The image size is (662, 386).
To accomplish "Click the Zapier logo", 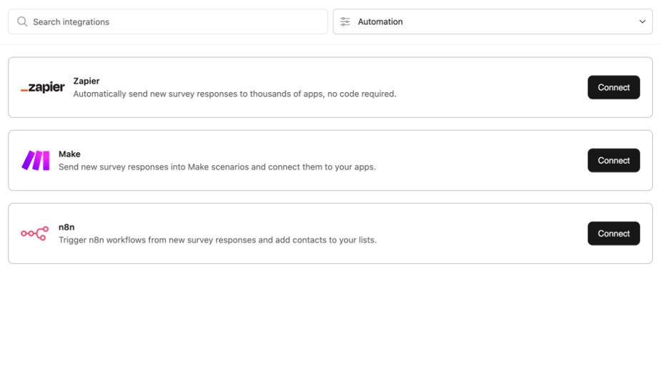I will click(x=43, y=87).
